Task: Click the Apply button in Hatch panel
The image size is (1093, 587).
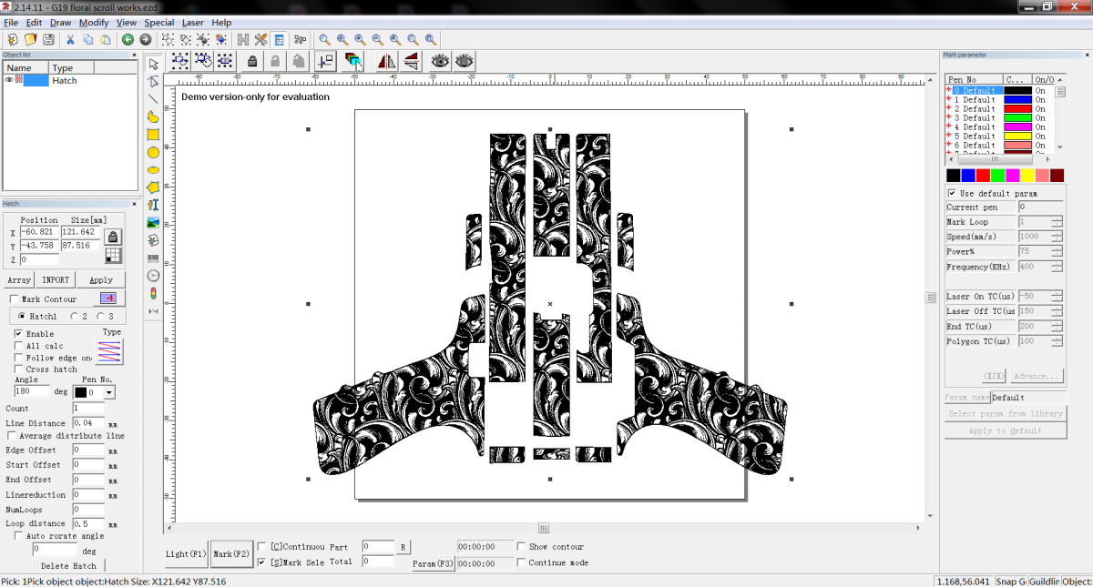Action: [x=101, y=280]
